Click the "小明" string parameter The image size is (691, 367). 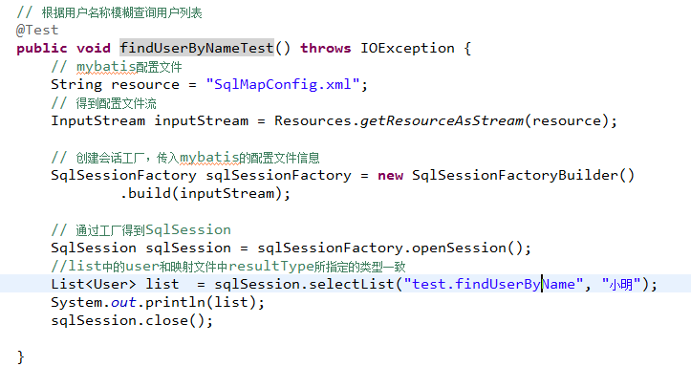(621, 284)
